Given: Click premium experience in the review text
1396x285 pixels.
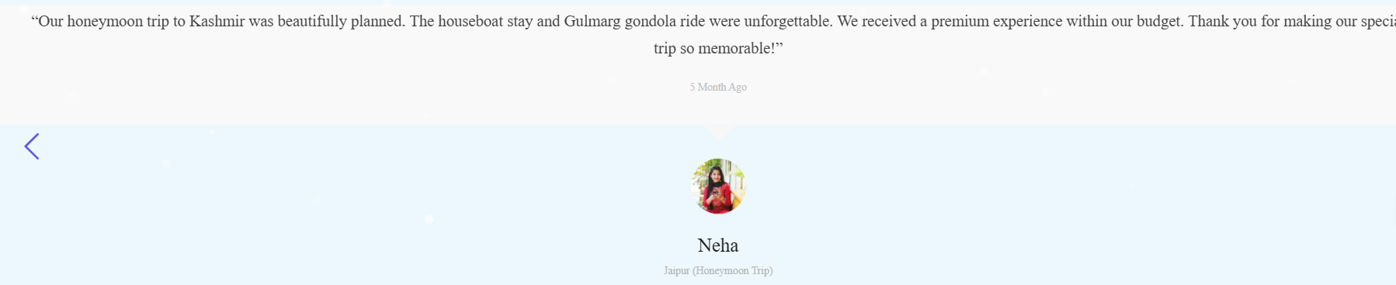Looking at the screenshot, I should click(x=996, y=21).
